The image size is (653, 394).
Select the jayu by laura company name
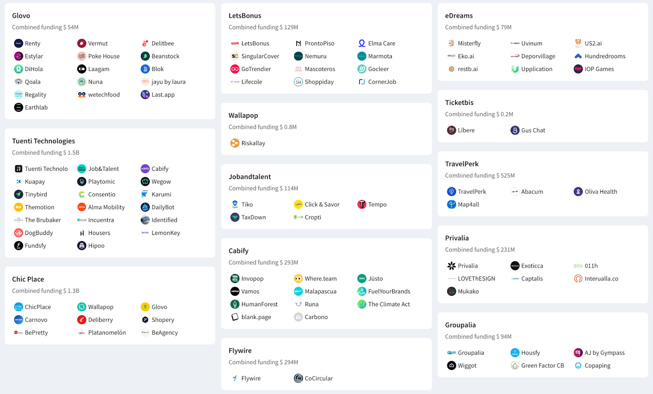(169, 82)
